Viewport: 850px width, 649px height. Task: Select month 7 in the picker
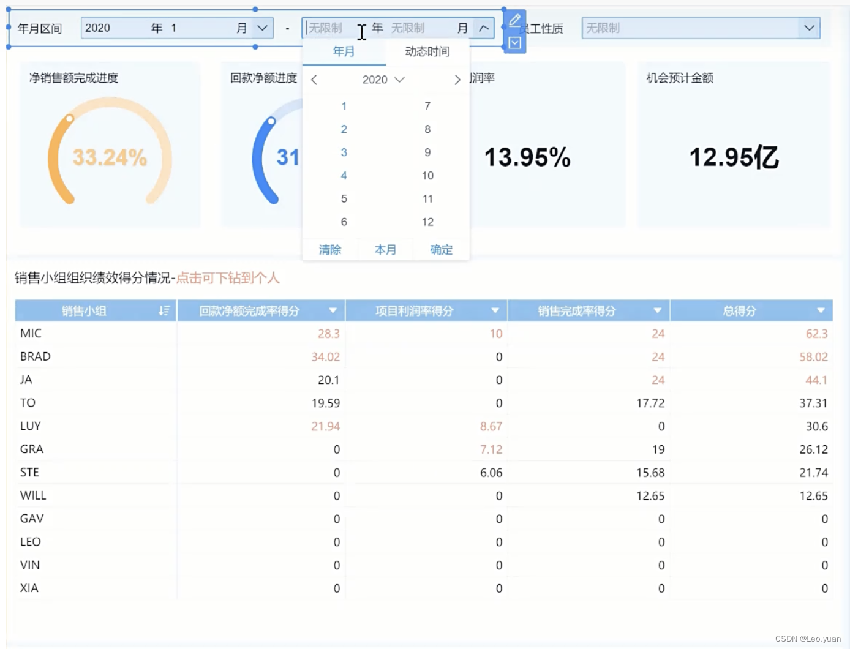pos(427,106)
